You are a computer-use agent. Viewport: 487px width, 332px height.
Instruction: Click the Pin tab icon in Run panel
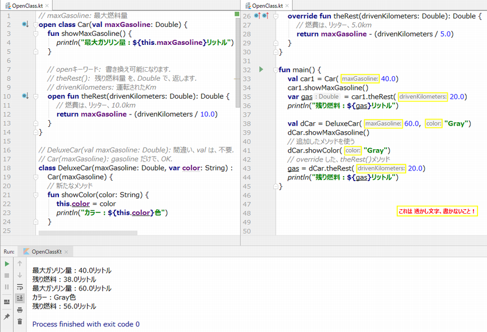[x=7, y=316]
